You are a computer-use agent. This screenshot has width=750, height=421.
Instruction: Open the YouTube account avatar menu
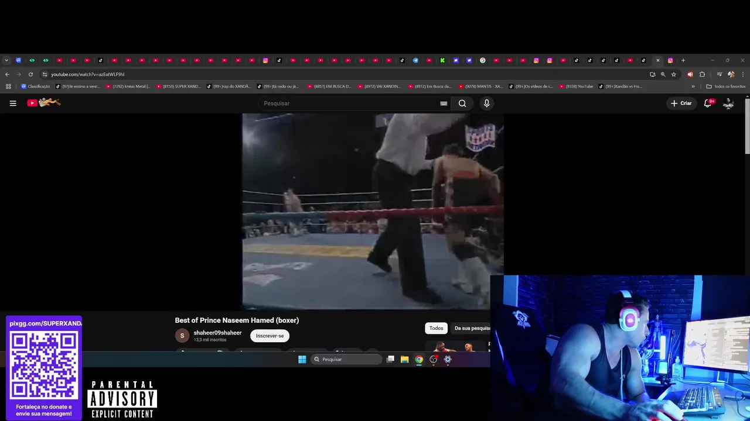click(728, 103)
